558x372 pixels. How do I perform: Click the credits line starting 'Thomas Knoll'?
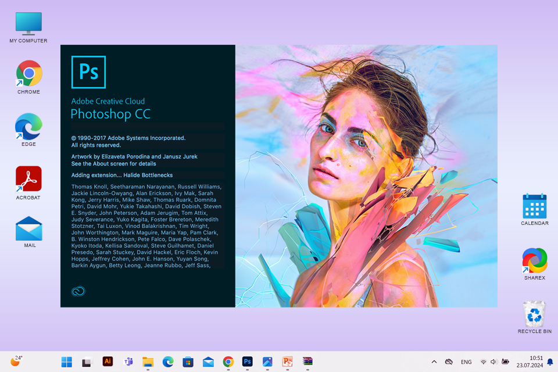146,187
